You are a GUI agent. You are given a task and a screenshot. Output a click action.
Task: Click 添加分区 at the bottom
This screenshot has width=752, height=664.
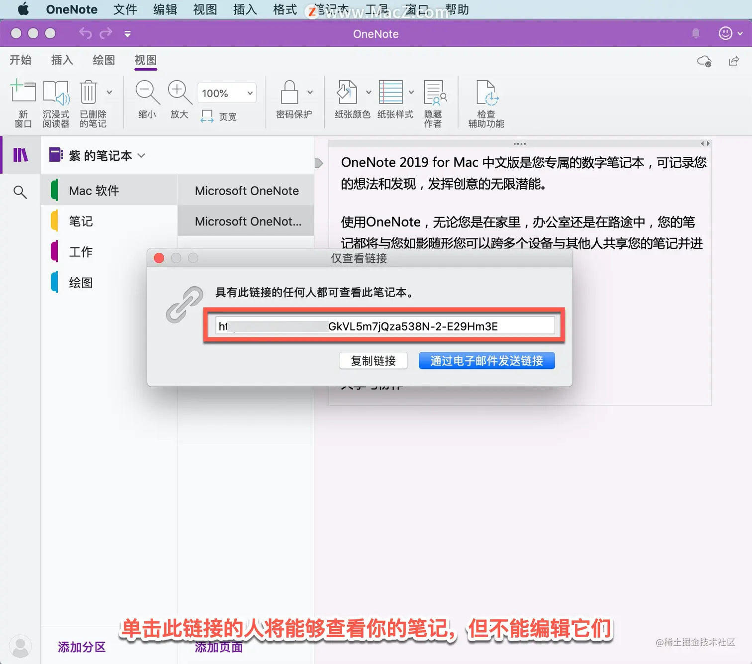coord(82,647)
